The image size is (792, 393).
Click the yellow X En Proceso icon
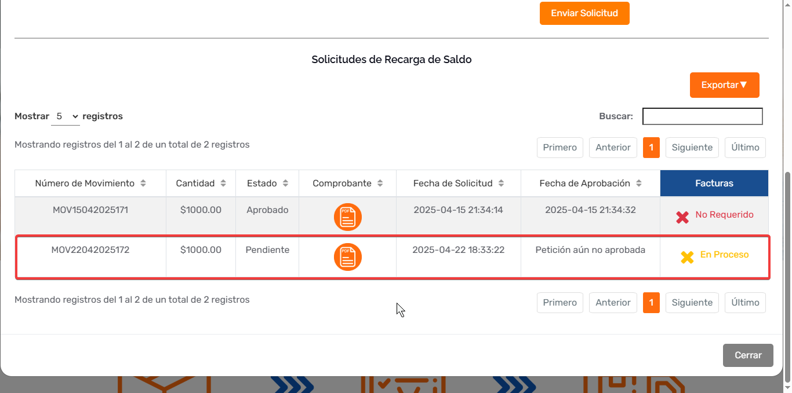687,257
